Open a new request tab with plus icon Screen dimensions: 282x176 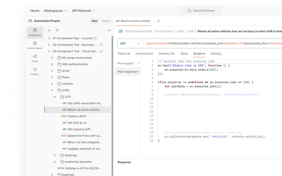[x=159, y=21]
